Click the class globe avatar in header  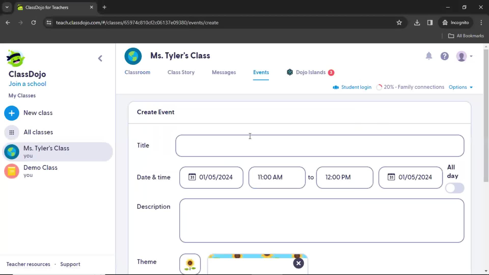pyautogui.click(x=133, y=56)
